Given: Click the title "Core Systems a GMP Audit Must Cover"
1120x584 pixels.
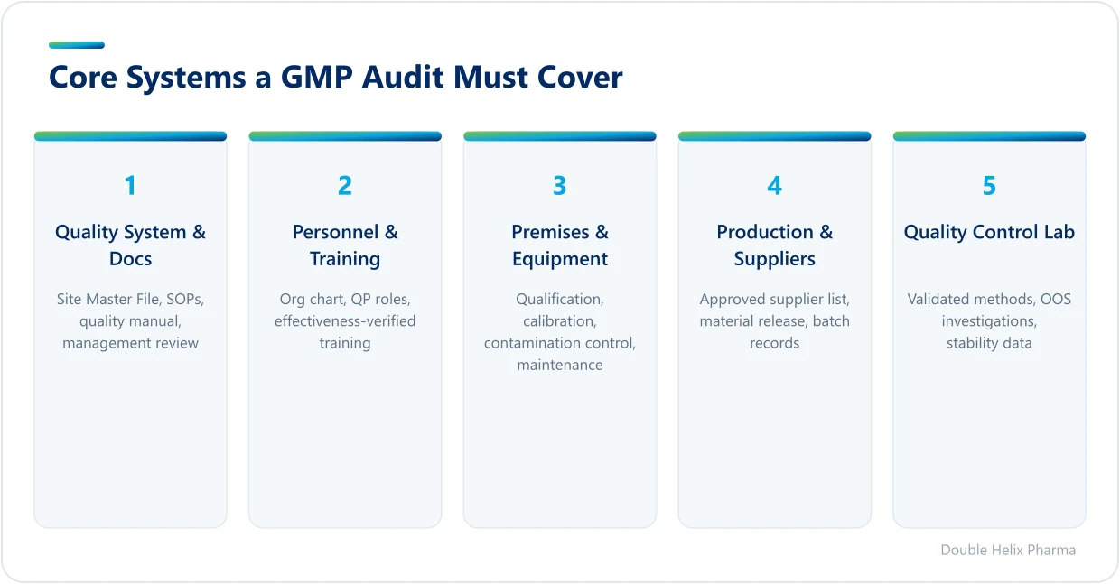Looking at the screenshot, I should pyautogui.click(x=335, y=78).
